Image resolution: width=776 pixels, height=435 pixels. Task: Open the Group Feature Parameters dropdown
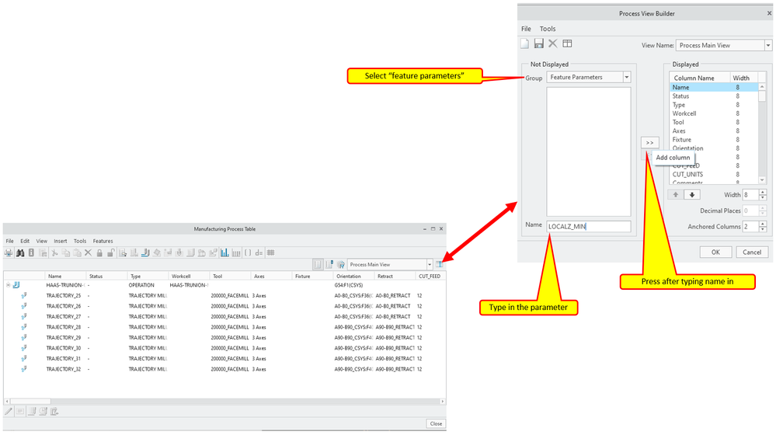point(627,77)
